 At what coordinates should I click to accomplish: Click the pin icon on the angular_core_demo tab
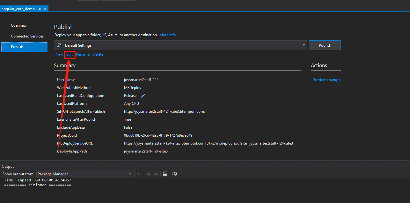pyautogui.click(x=40, y=9)
